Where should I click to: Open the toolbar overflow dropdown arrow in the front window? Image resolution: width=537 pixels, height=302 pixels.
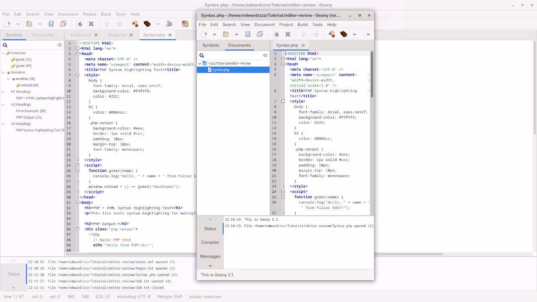click(368, 34)
